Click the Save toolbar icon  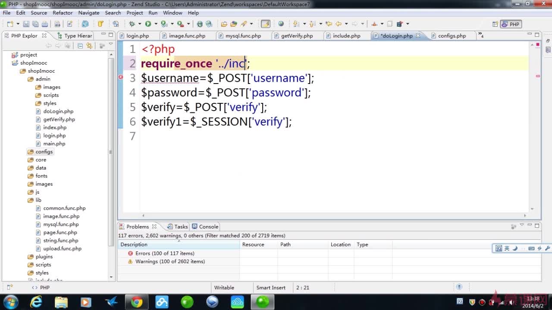26,24
